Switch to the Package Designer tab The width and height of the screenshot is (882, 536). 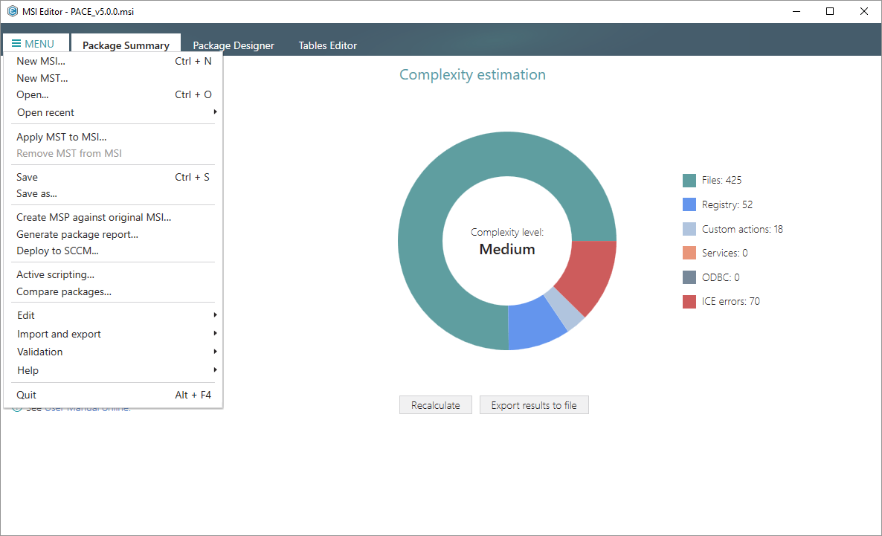(234, 45)
